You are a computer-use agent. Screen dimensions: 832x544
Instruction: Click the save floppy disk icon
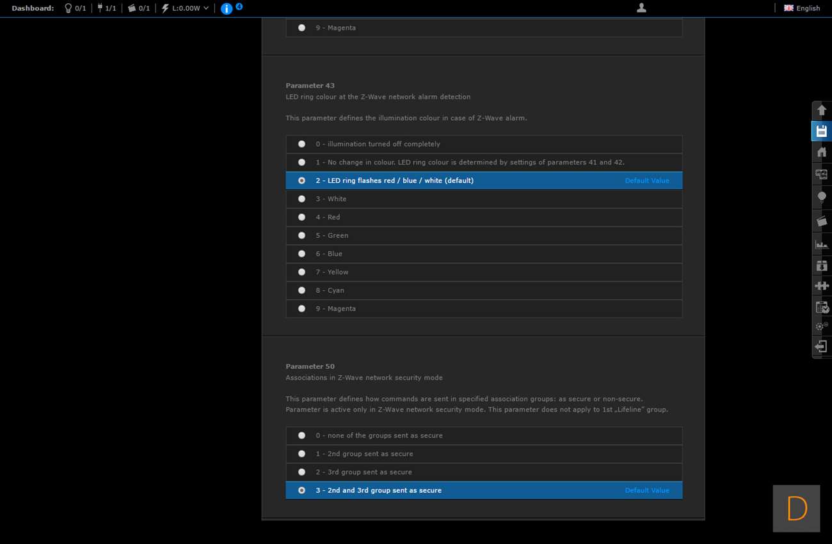coord(822,131)
